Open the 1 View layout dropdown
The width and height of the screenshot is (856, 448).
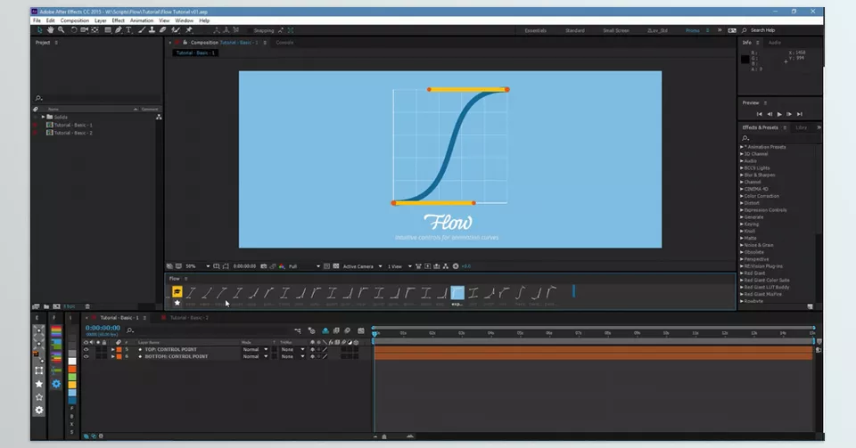click(399, 266)
